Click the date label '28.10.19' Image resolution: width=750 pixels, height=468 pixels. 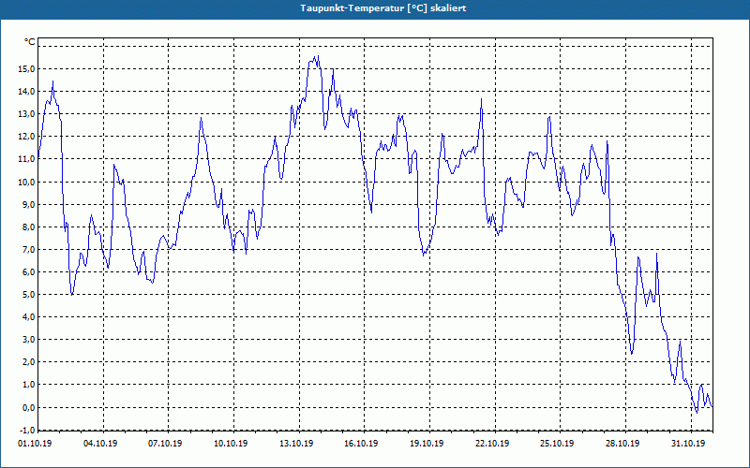[x=622, y=444]
